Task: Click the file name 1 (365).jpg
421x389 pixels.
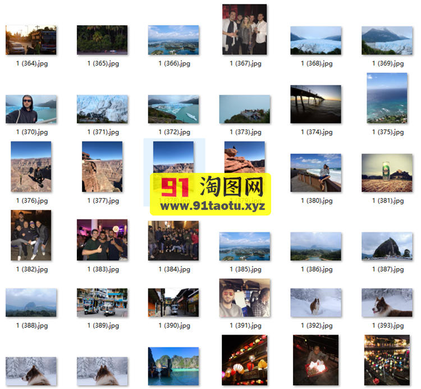Action: (x=103, y=63)
